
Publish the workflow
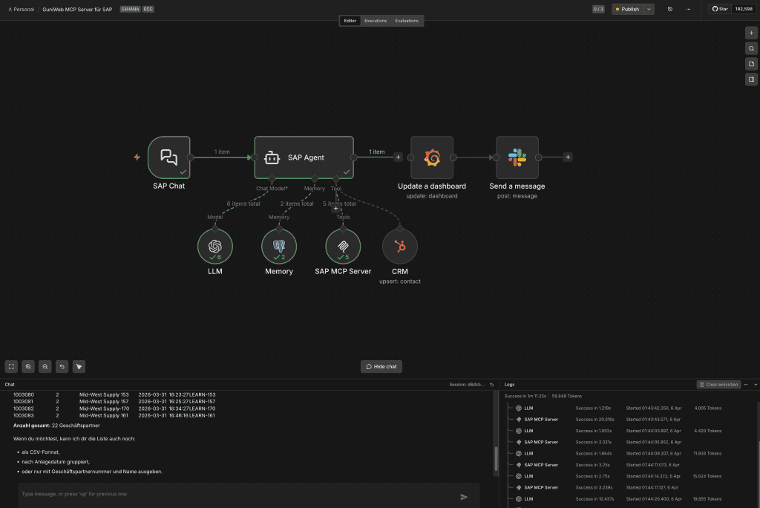(628, 9)
